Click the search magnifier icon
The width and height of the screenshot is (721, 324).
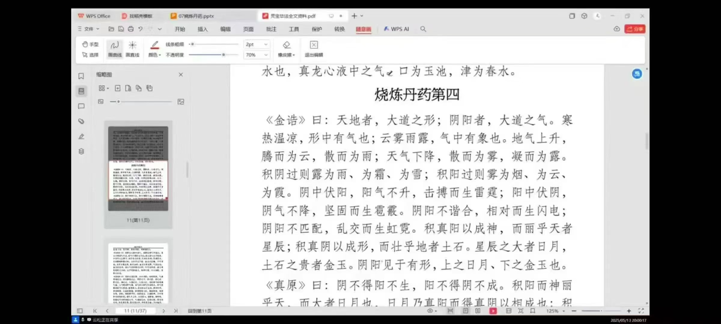(x=423, y=29)
